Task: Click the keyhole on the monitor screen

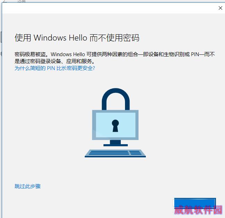Action: tap(115, 126)
